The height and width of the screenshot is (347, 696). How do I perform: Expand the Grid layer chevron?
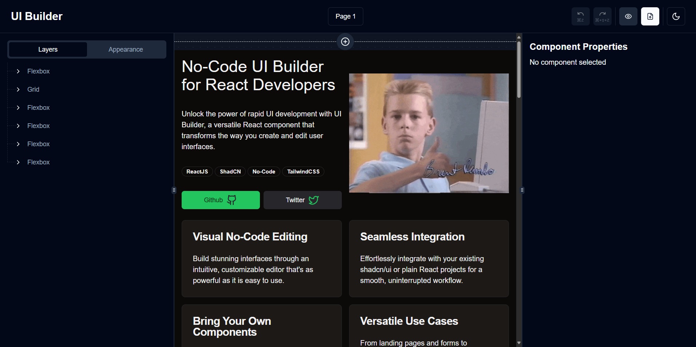coord(18,89)
